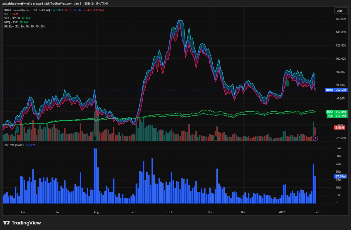Click the TradingView logo
The image size is (351, 230).
[22, 223]
